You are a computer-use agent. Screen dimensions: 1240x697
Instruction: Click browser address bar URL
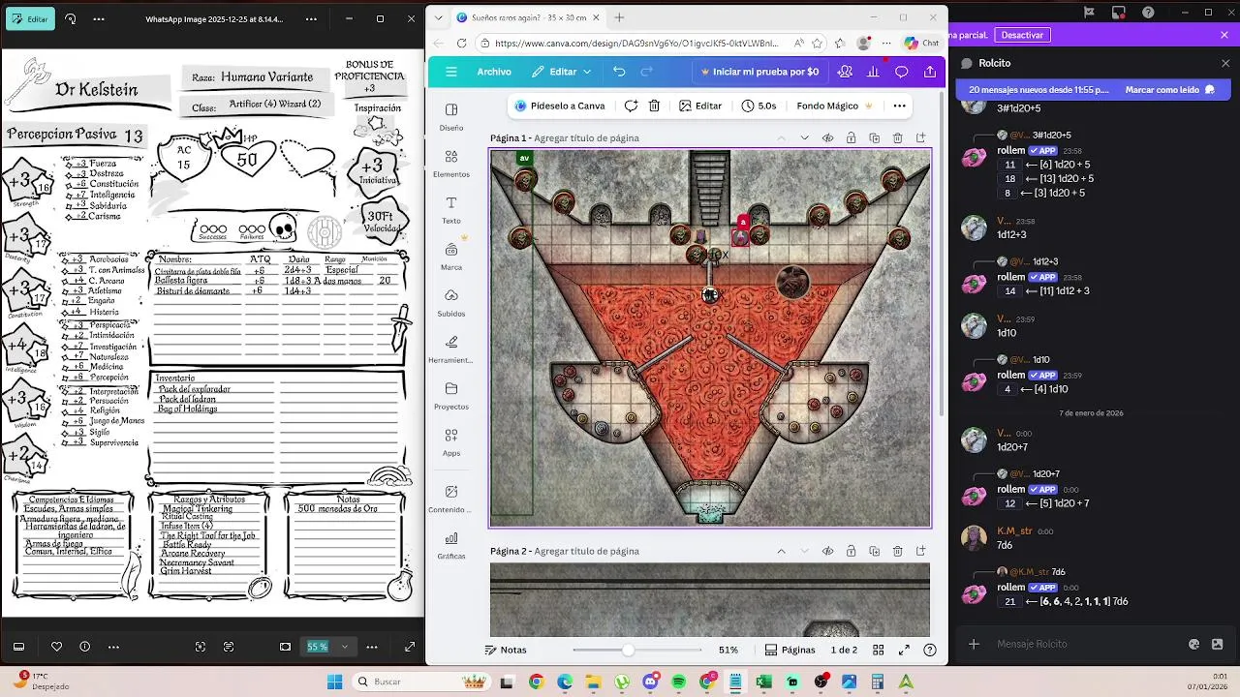tap(636, 44)
